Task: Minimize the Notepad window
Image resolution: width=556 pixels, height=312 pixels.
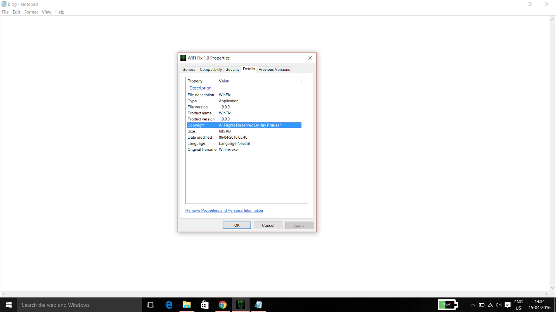Action: (x=513, y=4)
